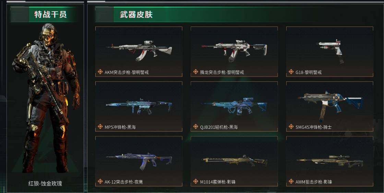Screen dimensions: 384x193
Task: Click the rarity icon beside M1014霰弹枪-影锋
Action: pos(195,181)
